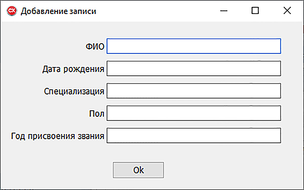Click the Дата рождения label
This screenshot has width=304, height=190.
pyautogui.click(x=73, y=69)
